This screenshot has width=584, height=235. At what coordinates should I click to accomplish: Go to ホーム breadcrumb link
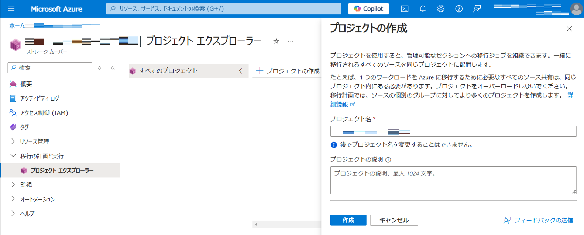tap(17, 26)
